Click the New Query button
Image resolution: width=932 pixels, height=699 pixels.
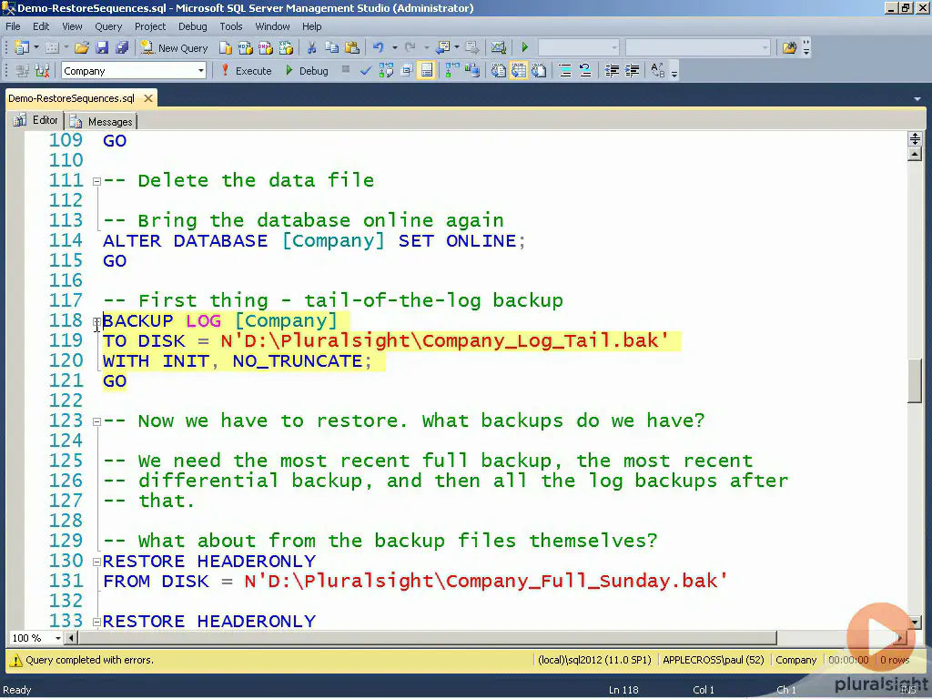(x=174, y=48)
